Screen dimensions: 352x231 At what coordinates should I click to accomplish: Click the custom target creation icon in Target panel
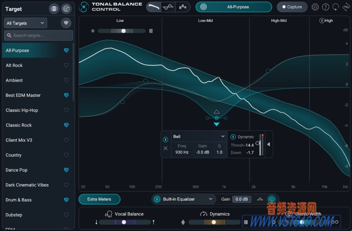coord(67,9)
